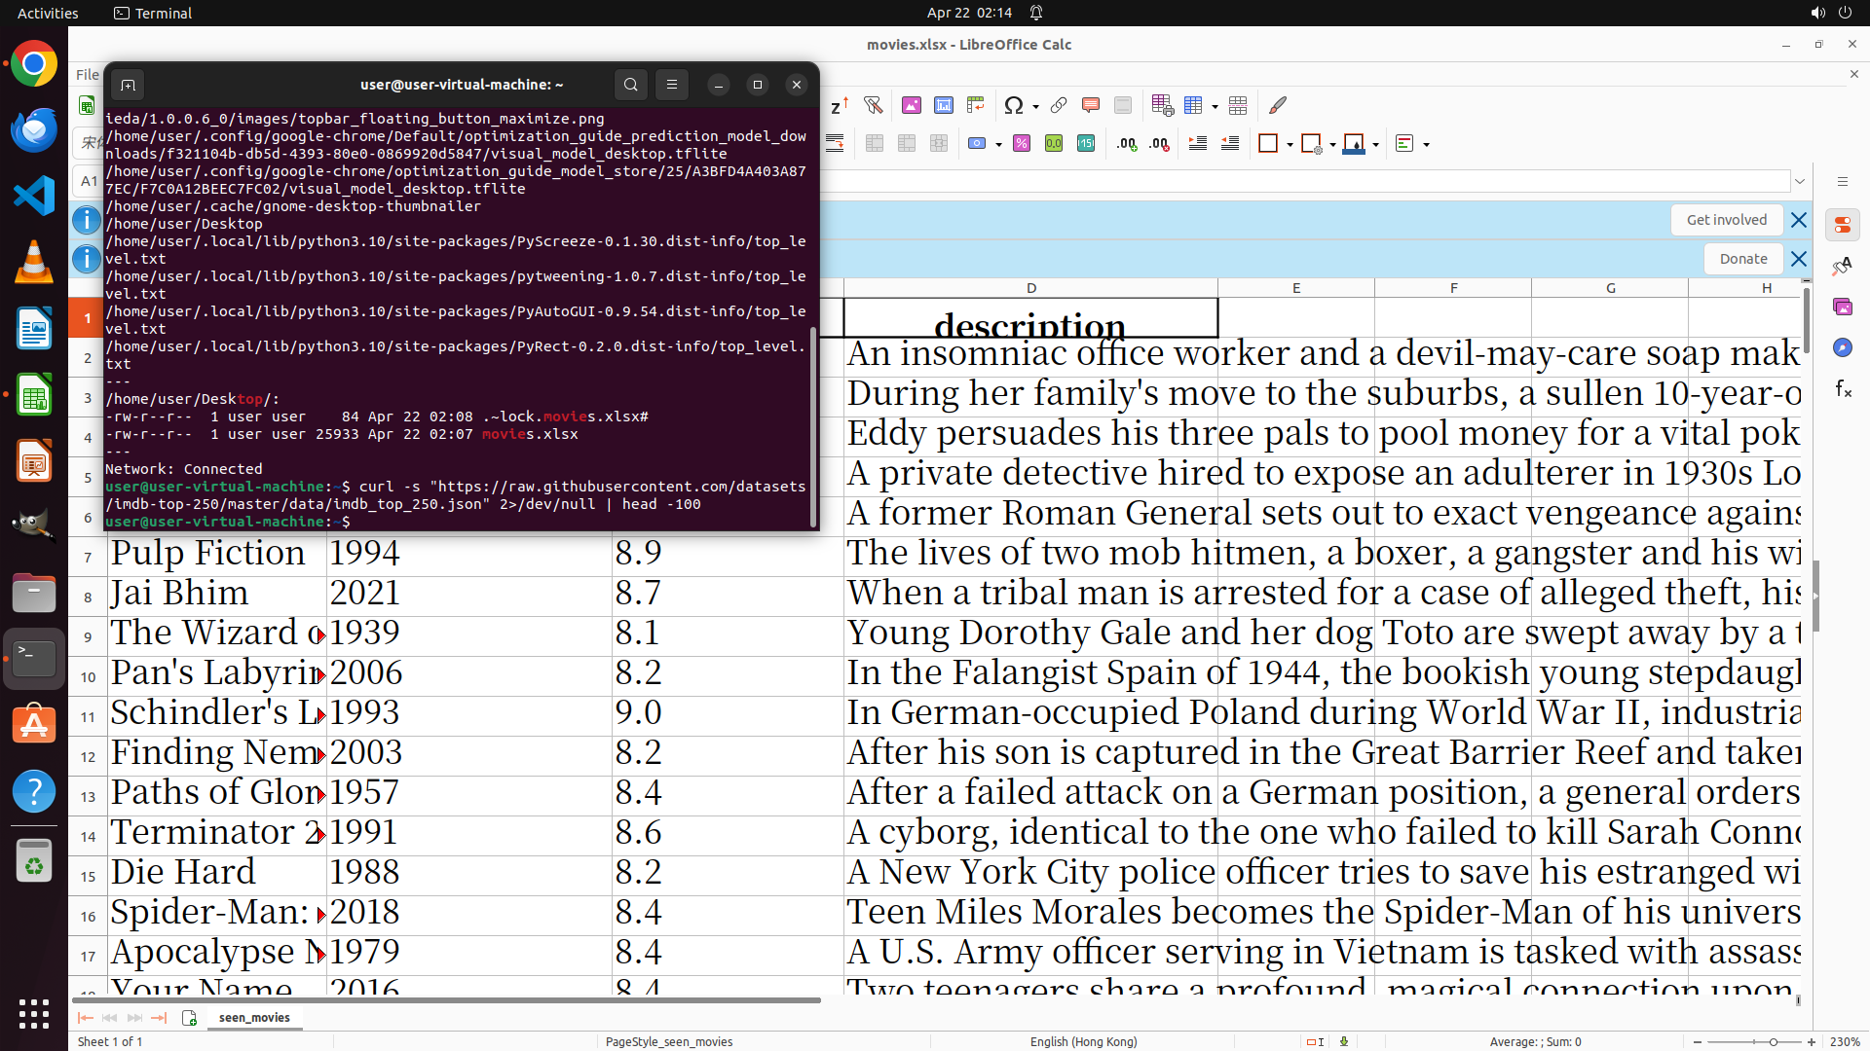Toggle Wrap Text icon
1870x1051 pixels.
coord(835,144)
